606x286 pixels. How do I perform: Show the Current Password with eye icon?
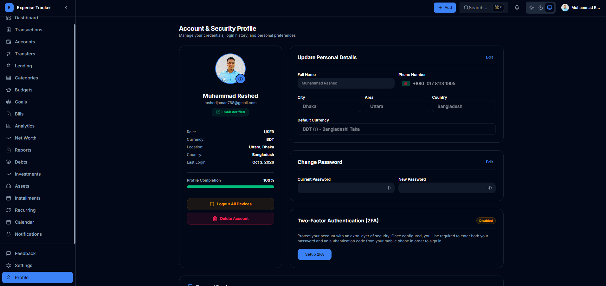point(389,188)
